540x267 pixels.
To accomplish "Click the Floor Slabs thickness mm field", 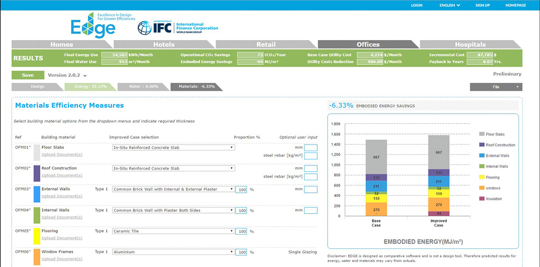I will tap(310, 147).
